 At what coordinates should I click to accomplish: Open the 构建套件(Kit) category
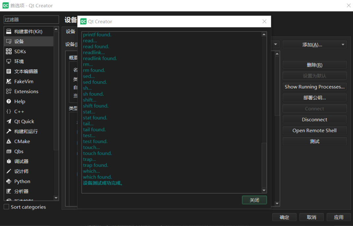pyautogui.click(x=29, y=32)
